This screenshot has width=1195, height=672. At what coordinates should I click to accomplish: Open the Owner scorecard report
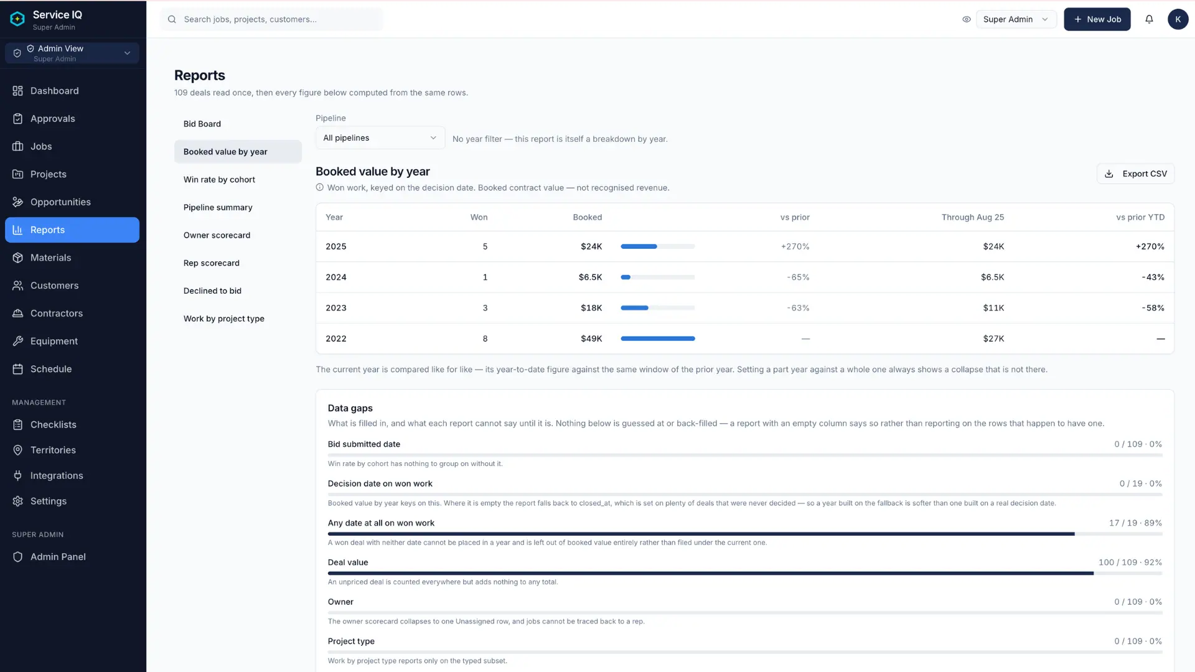[x=238, y=235]
